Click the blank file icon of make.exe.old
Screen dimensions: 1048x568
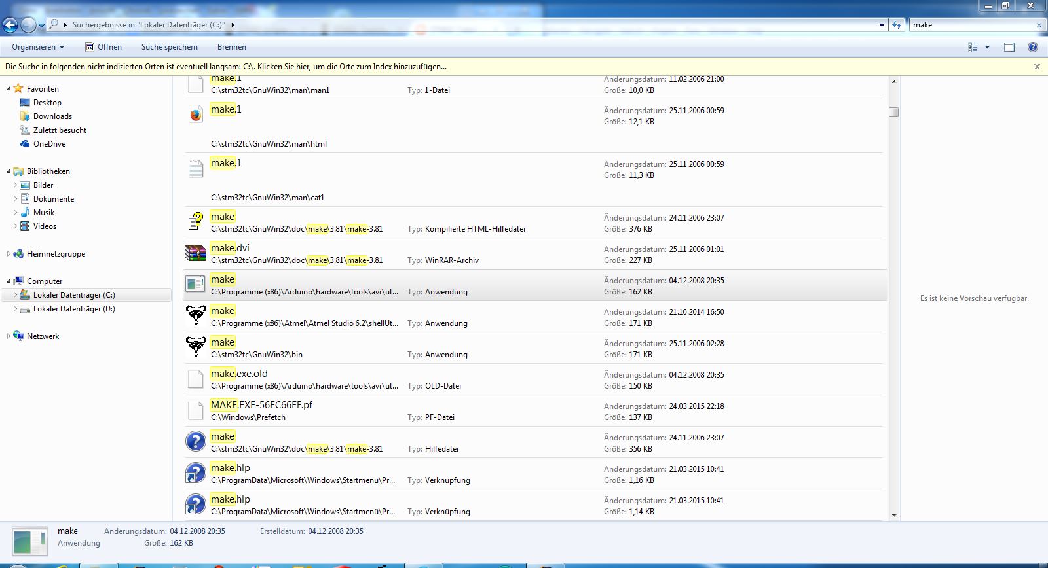(x=196, y=380)
